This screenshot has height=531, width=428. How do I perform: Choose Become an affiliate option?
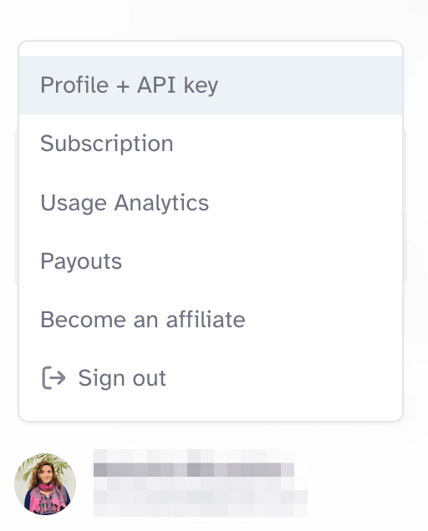211,320
